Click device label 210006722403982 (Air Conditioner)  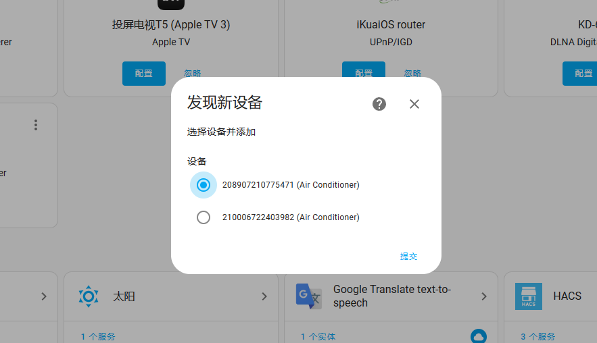click(x=291, y=217)
